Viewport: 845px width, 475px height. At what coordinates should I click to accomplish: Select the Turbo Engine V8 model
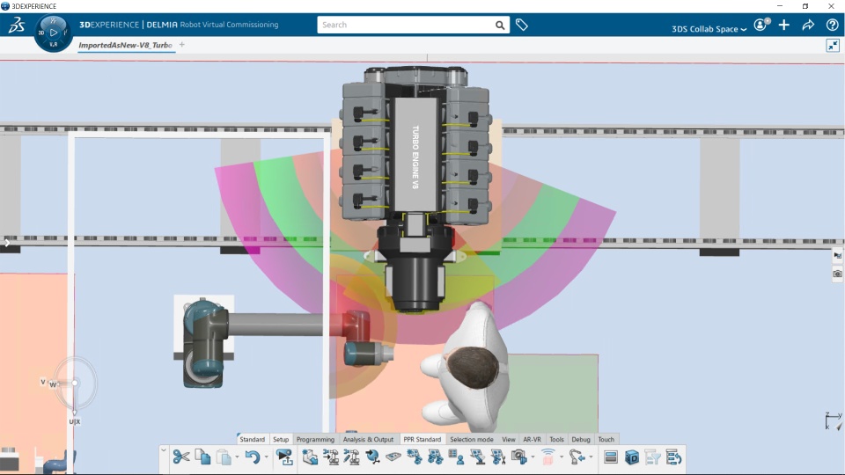pos(415,188)
